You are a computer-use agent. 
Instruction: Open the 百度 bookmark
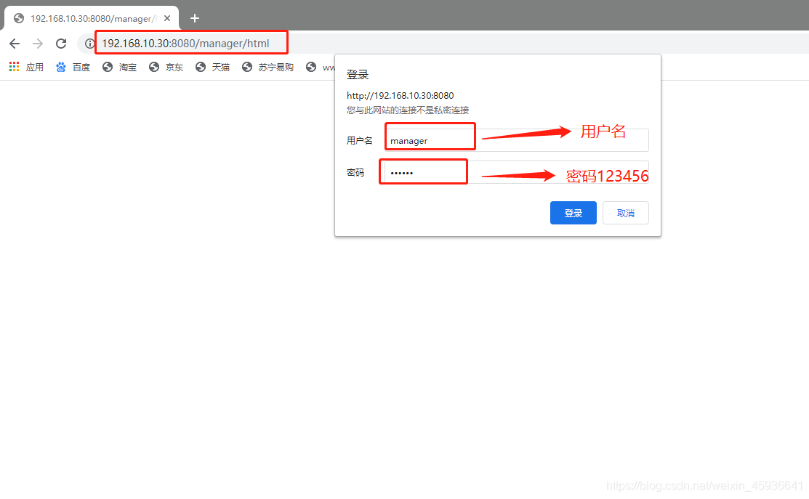(73, 67)
